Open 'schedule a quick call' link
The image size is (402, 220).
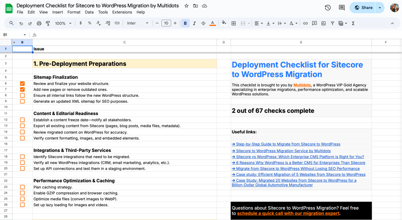[289, 213]
